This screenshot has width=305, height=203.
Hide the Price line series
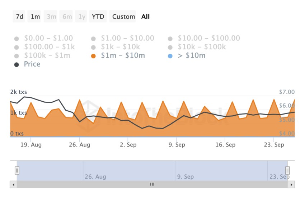tap(27, 64)
